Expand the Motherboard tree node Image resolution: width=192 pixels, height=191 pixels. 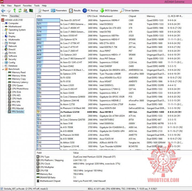tap(3, 27)
